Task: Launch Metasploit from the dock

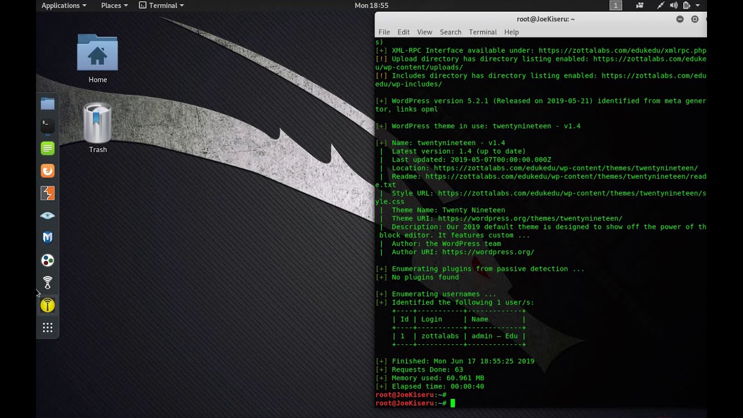Action: tap(48, 237)
